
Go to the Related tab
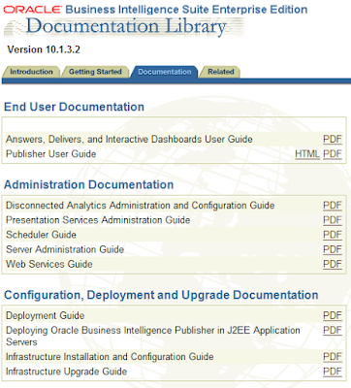click(220, 72)
